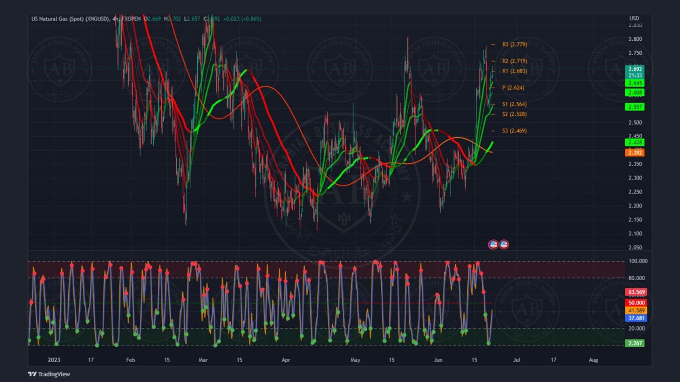Click the current price tag 2.692
Viewport: 680px width, 382px height.
click(x=635, y=69)
